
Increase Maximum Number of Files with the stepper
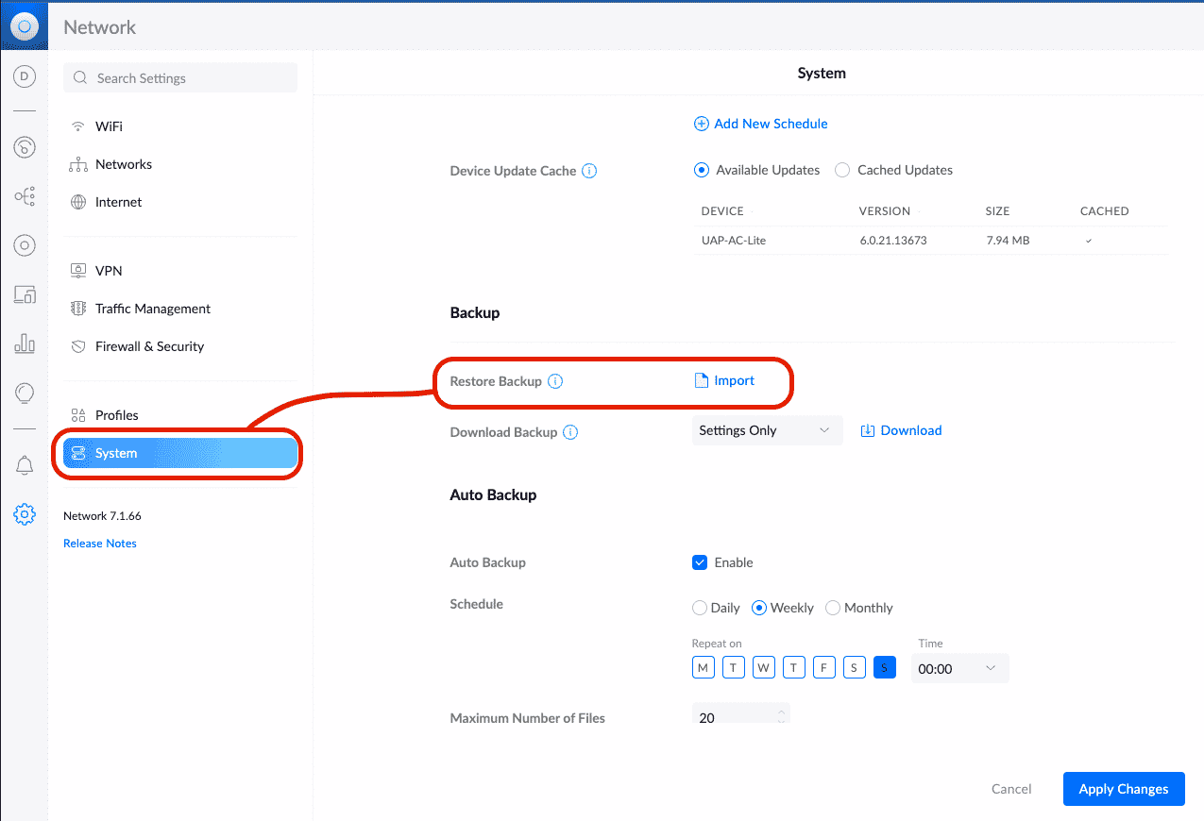(x=782, y=713)
